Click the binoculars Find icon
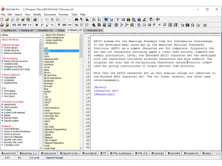The height and width of the screenshot is (166, 222). pos(76,19)
